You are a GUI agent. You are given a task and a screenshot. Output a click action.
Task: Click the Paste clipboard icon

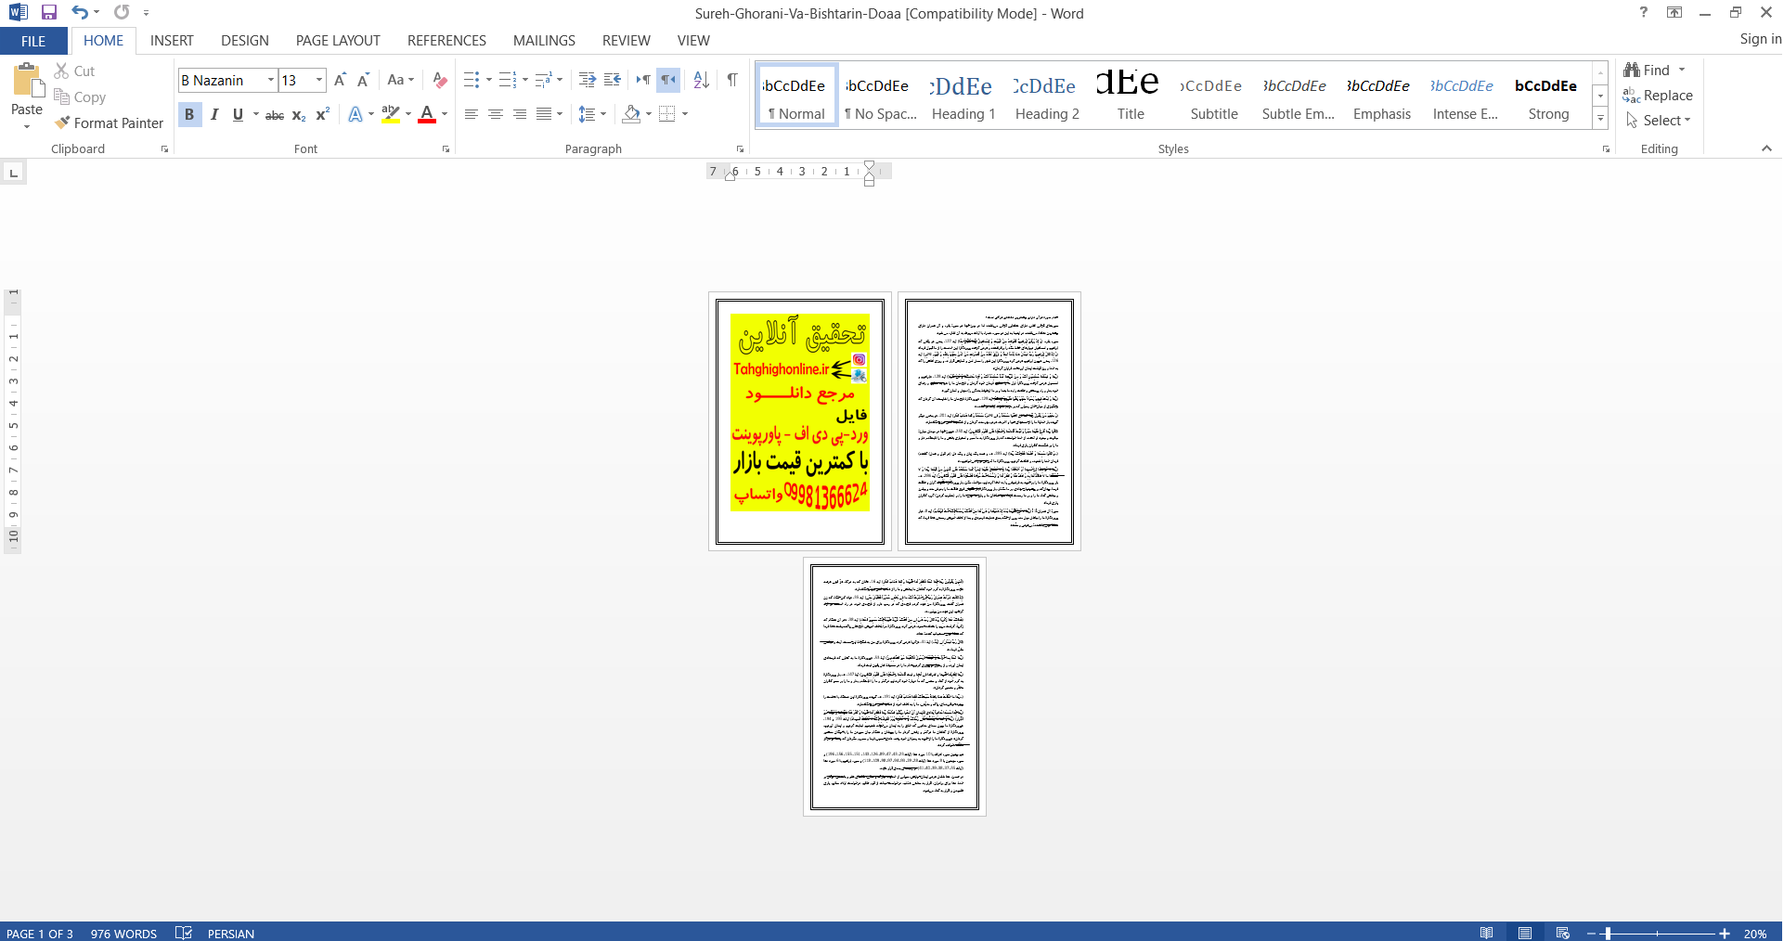click(x=27, y=81)
